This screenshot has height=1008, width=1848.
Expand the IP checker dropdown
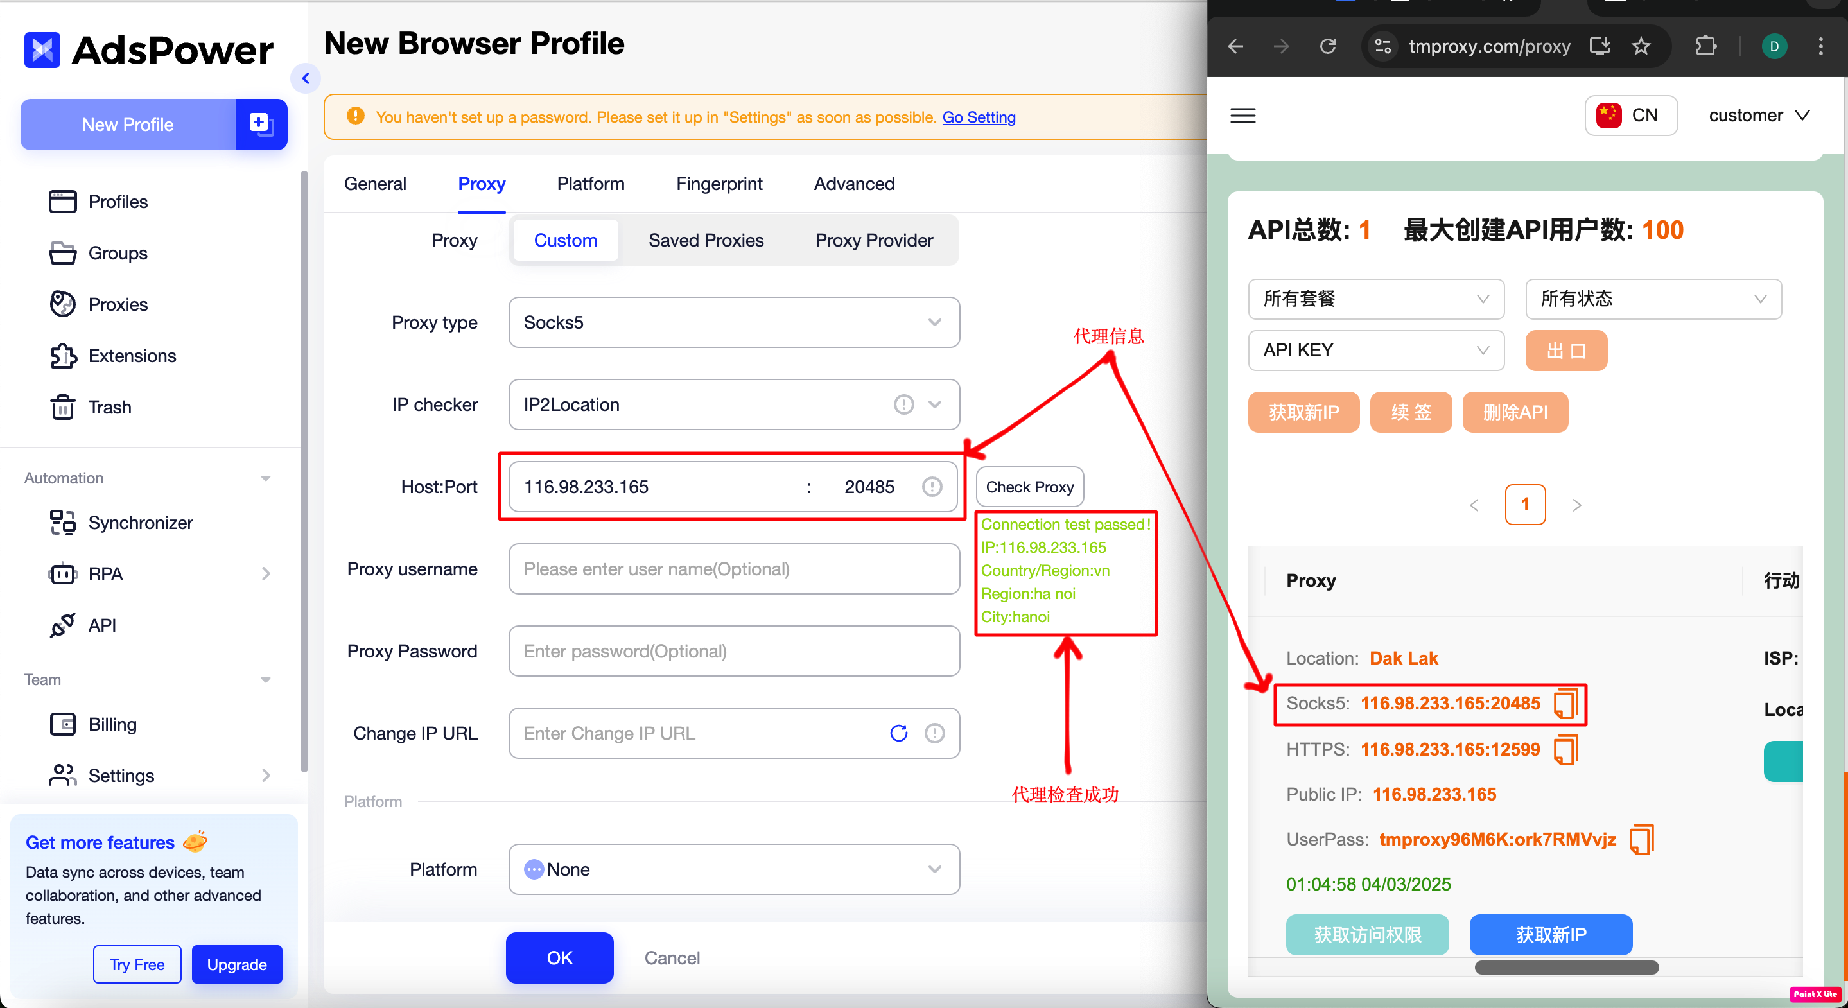point(934,404)
